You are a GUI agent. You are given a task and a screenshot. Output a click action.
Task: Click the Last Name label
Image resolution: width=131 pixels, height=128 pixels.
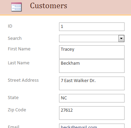(x=19, y=63)
